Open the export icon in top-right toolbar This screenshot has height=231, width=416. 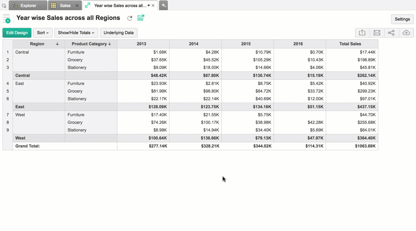pyautogui.click(x=362, y=33)
